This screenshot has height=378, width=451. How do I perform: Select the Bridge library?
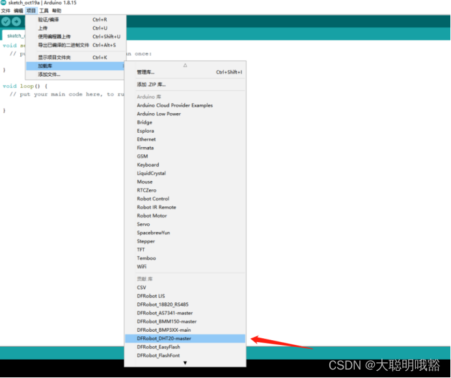tap(185, 122)
